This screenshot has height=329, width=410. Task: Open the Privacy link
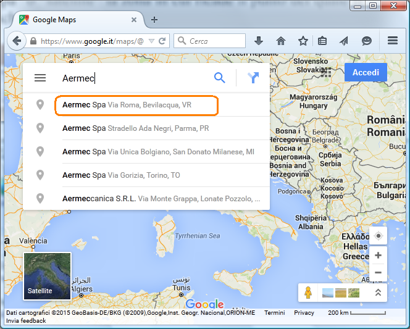click(x=304, y=313)
